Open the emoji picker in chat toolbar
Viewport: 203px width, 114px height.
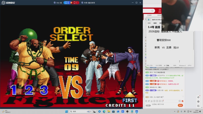[x=146, y=101]
